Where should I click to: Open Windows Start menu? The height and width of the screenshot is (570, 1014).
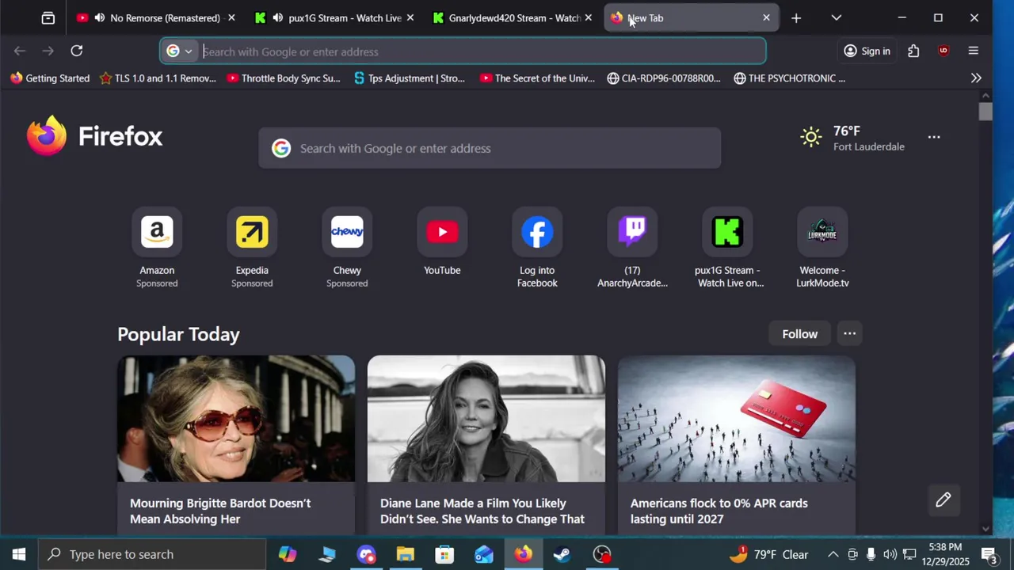pos(19,554)
